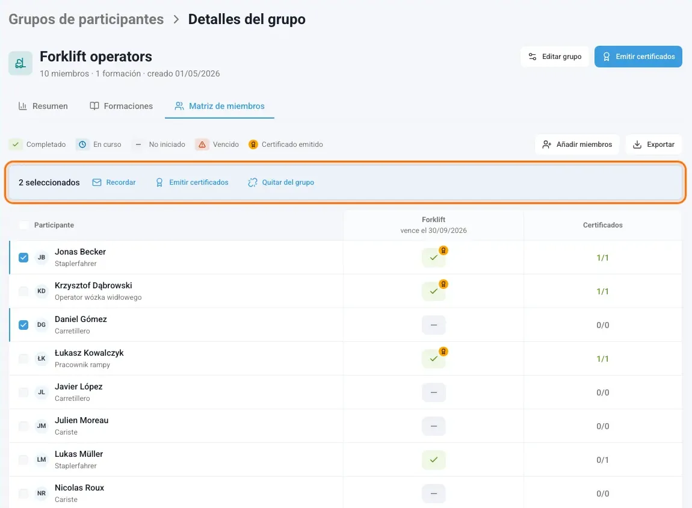Click Jonas Becker's certificate badge icon
Screen dimensions: 692x508
[443, 251]
